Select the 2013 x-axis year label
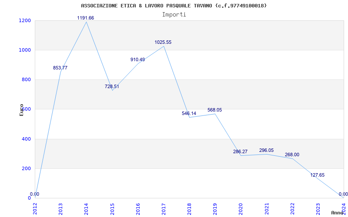Screen dimensions: 348x217 coord(60,209)
